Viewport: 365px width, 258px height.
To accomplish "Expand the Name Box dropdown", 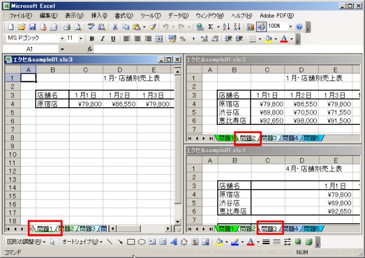I will click(62, 49).
